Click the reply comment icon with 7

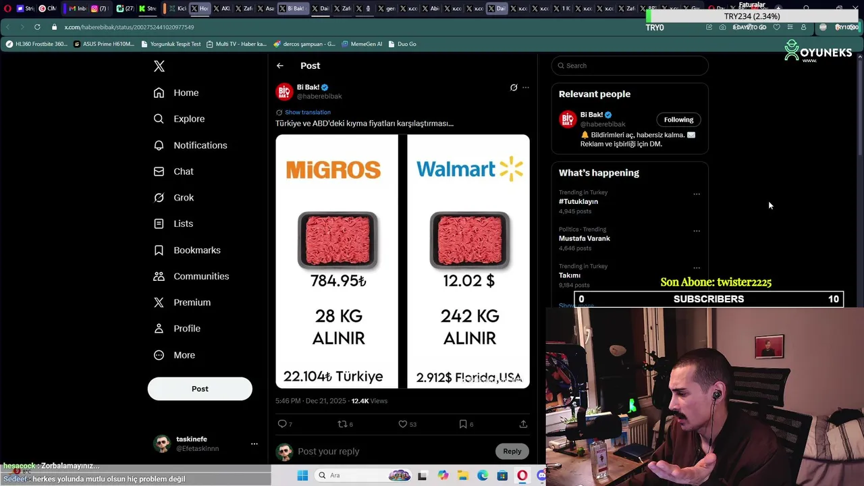[285, 424]
